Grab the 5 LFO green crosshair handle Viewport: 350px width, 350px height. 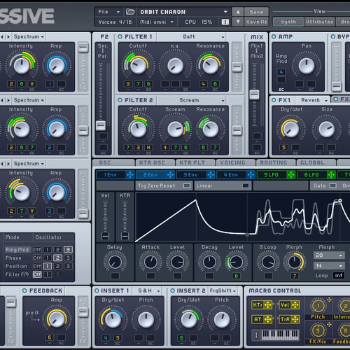[291, 175]
